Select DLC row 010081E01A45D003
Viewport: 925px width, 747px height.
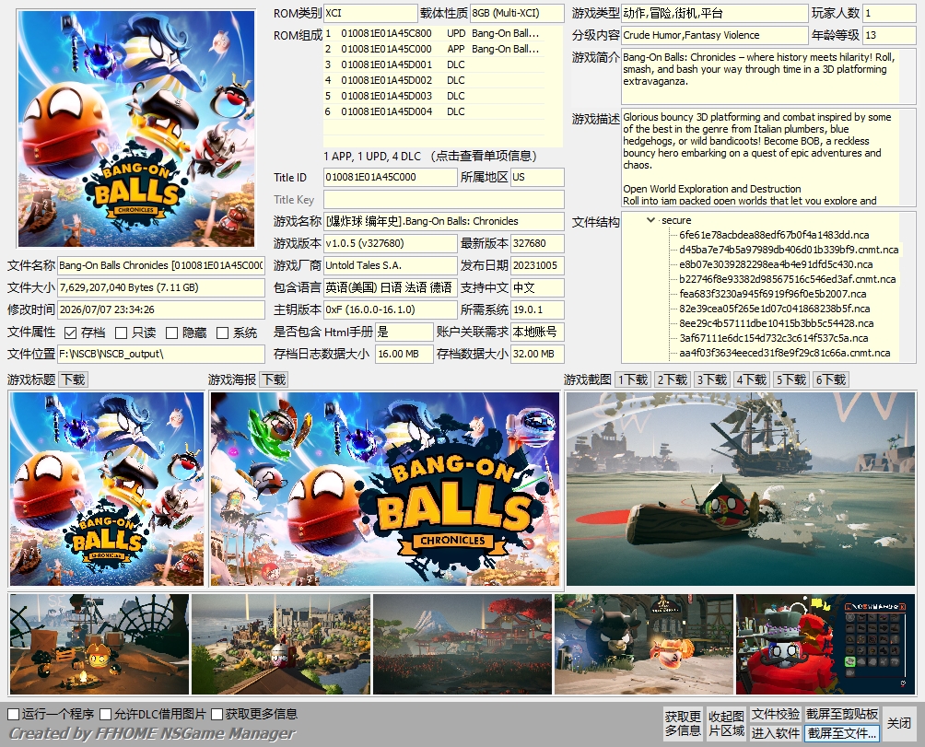(434, 96)
